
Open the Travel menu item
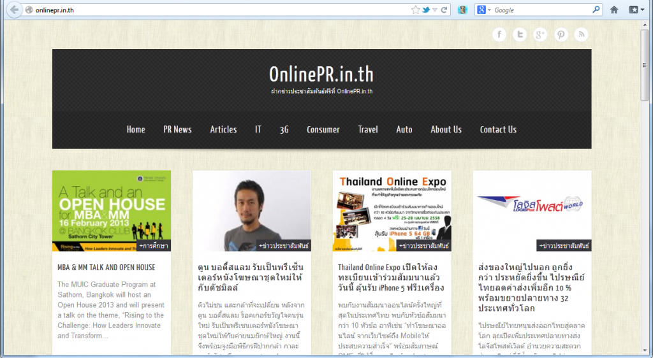[368, 130]
